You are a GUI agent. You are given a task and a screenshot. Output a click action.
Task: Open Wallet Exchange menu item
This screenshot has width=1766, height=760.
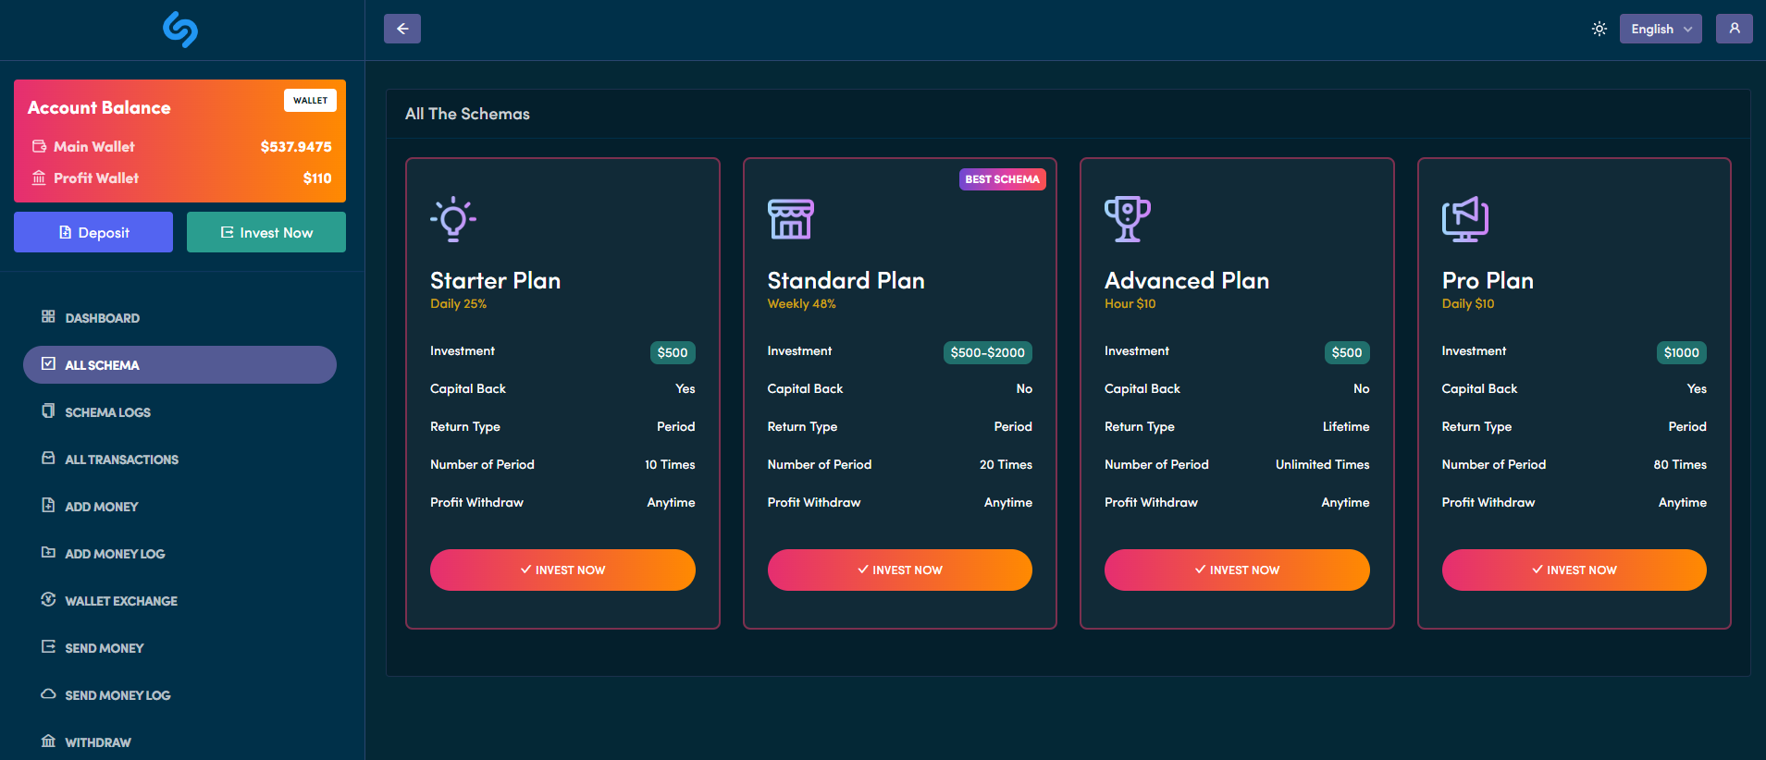pos(120,601)
